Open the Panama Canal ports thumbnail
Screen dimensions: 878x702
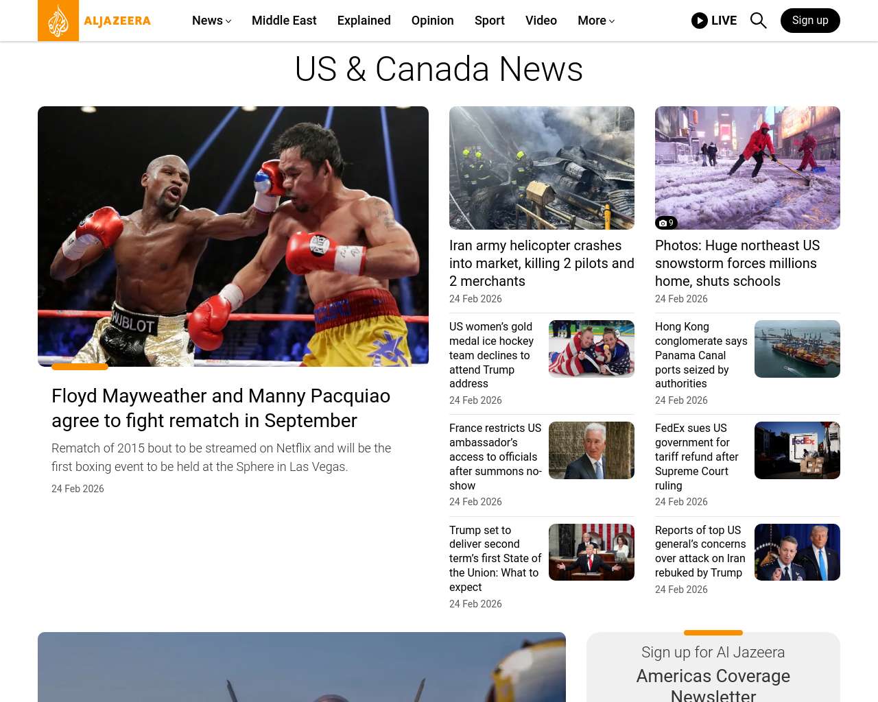[x=797, y=349]
